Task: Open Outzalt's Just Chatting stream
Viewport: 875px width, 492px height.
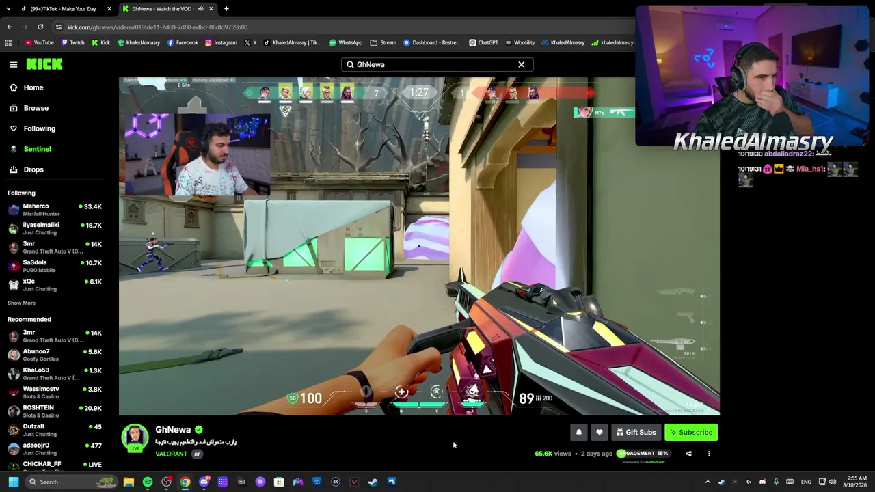Action: coord(55,430)
